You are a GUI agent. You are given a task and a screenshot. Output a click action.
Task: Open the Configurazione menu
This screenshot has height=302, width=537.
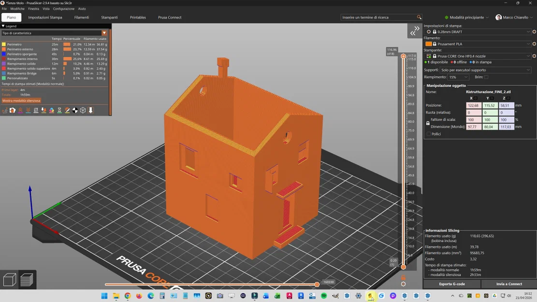coord(64,9)
